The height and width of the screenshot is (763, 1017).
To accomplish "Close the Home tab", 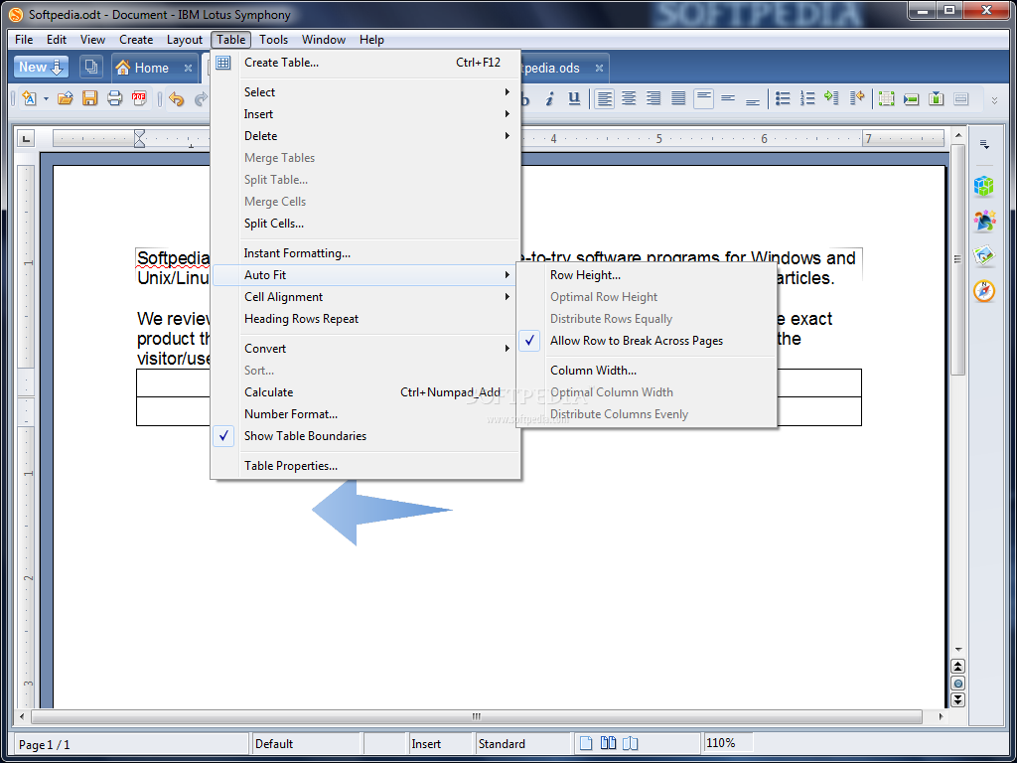I will 188,68.
